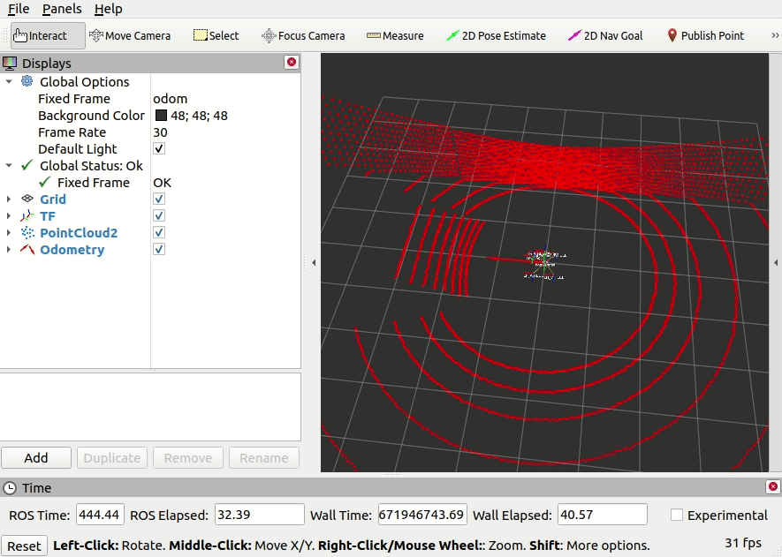The height and width of the screenshot is (557, 782).
Task: Click the Global Options gear icon
Action: click(x=27, y=81)
